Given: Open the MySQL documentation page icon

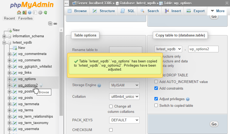Looking at the screenshot, I should pyautogui.click(x=35, y=13).
